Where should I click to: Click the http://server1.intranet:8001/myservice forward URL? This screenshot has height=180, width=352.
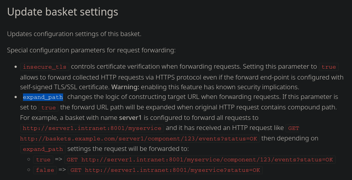click(x=92, y=128)
